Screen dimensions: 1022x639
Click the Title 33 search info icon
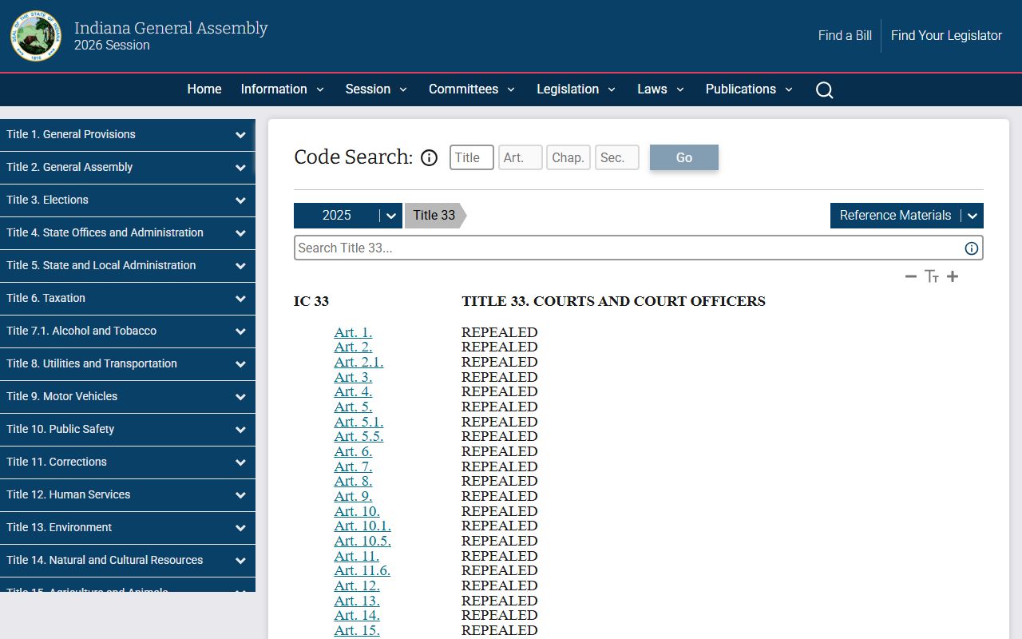pyautogui.click(x=972, y=248)
